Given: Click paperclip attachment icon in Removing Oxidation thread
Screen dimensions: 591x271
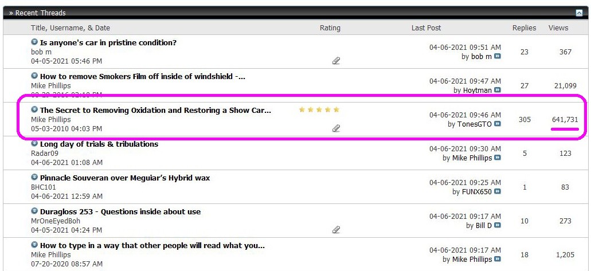Looking at the screenshot, I should click(336, 128).
